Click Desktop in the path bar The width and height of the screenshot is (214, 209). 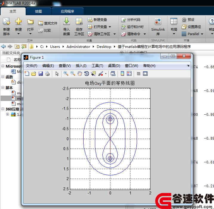(x=104, y=47)
